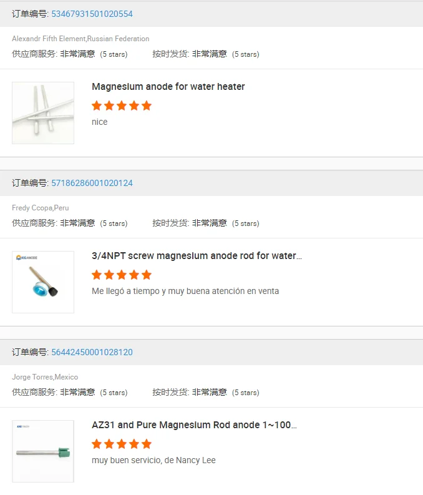Open Magnesium anode for water heater title
Image resolution: width=423 pixels, height=495 pixels.
click(x=168, y=87)
